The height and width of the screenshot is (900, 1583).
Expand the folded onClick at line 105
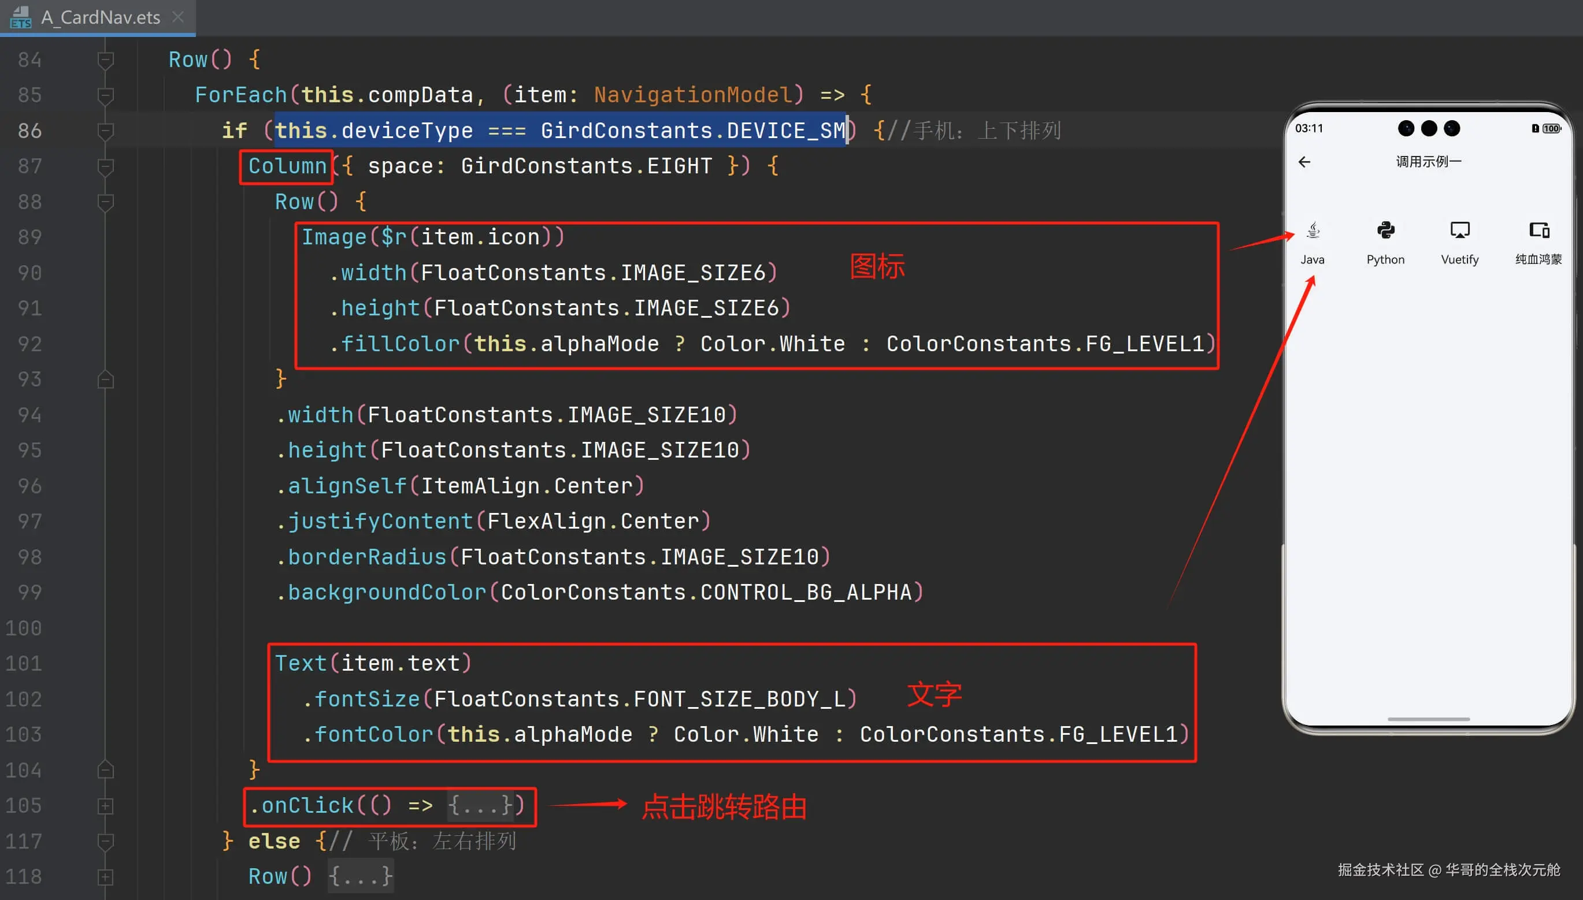tap(106, 806)
